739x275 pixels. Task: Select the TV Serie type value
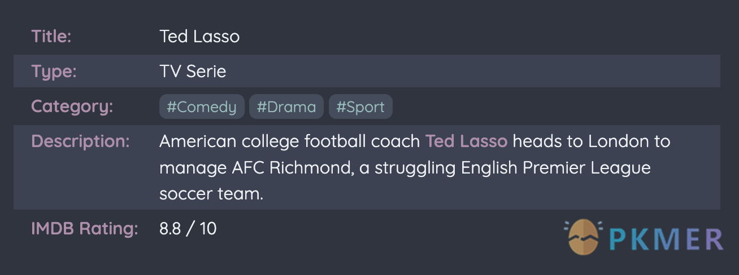pos(193,72)
